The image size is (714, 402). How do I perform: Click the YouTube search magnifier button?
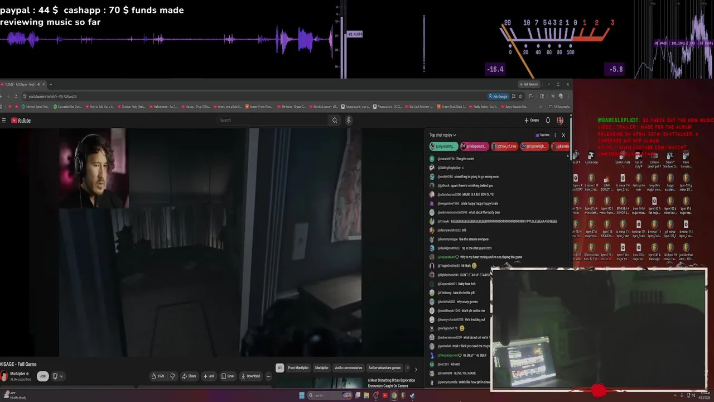(x=335, y=120)
